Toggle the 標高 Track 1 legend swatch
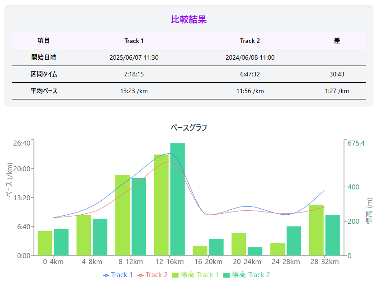 point(175,275)
